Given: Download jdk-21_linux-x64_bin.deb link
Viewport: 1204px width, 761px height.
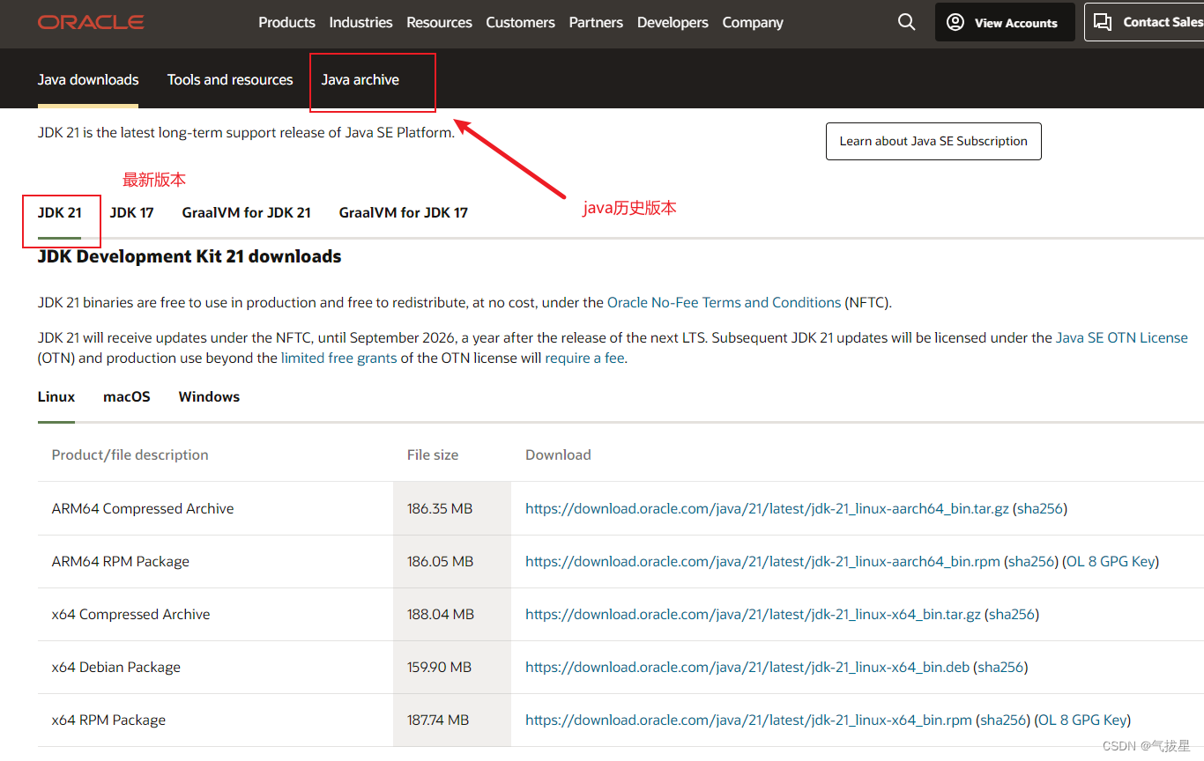Looking at the screenshot, I should tap(747, 667).
